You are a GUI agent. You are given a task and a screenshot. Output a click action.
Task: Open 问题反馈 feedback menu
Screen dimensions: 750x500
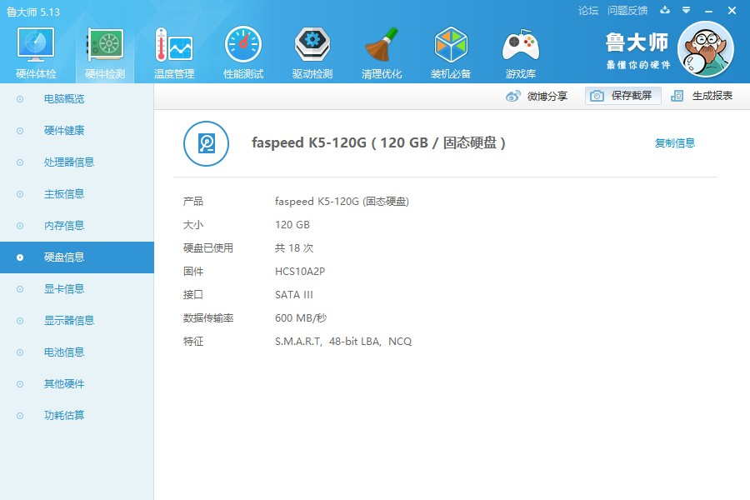[x=627, y=11]
